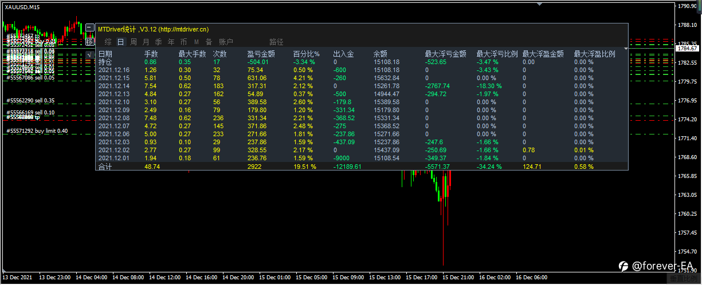Select the 2021.12.02 date row
Image resolution: width=702 pixels, height=285 pixels.
coord(114,150)
